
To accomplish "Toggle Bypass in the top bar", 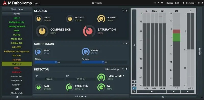I will pos(170,3).
